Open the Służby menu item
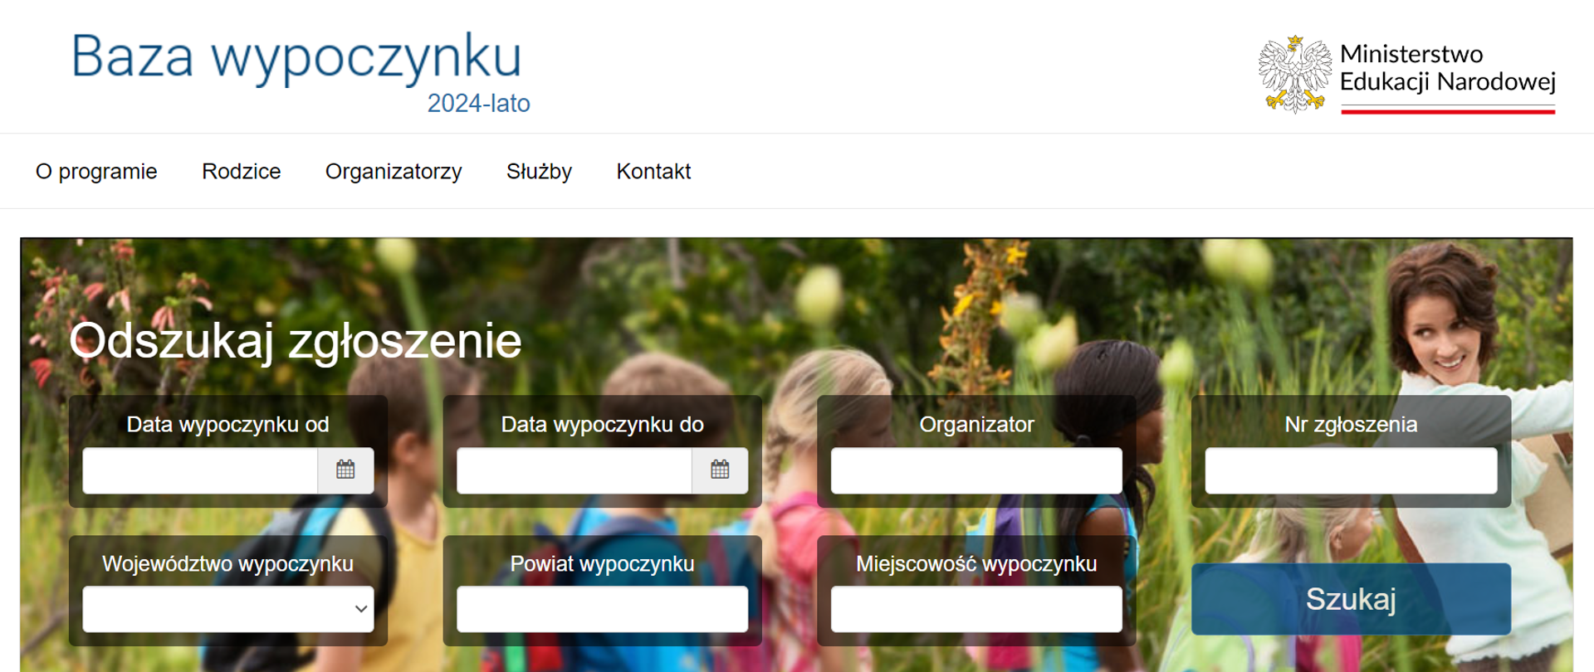The height and width of the screenshot is (672, 1594). 540,172
